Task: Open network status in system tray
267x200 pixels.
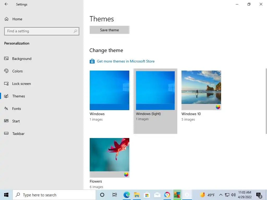Action: [227, 195]
